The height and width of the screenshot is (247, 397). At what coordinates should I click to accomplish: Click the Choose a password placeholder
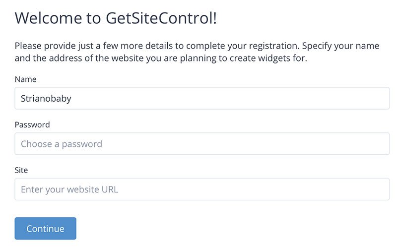pos(62,144)
